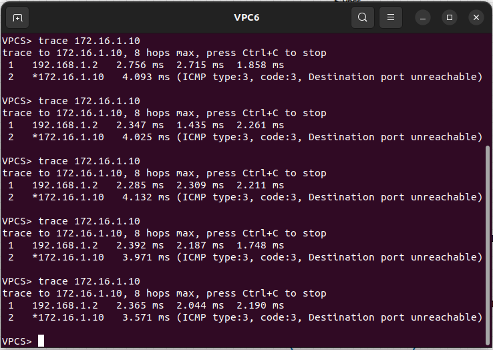Screen dimensions: 493x350
Task: Place the cursor at the empty VPCS> prompt
Action: [x=41, y=341]
